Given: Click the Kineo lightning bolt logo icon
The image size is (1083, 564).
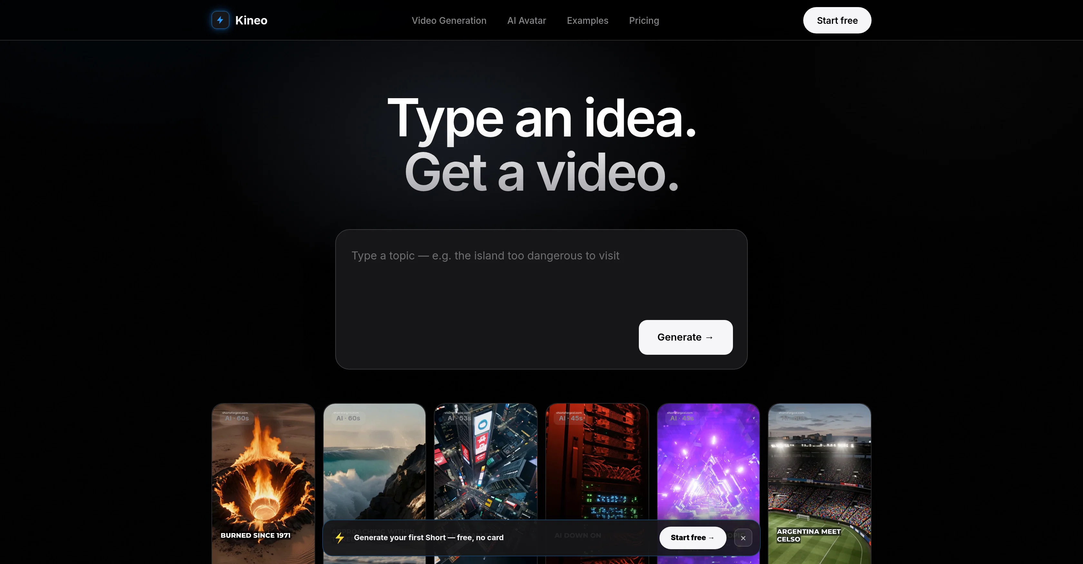Looking at the screenshot, I should point(220,20).
